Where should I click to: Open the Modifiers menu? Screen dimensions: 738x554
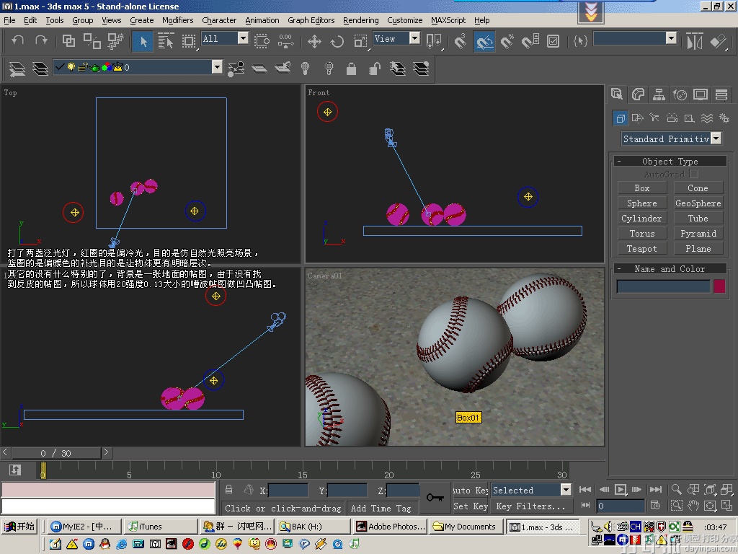tap(177, 20)
